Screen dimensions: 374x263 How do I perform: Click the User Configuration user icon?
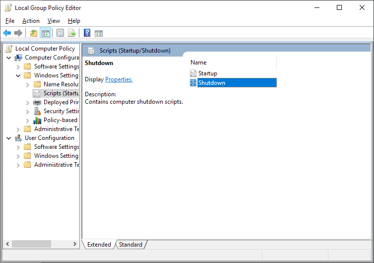pos(18,138)
